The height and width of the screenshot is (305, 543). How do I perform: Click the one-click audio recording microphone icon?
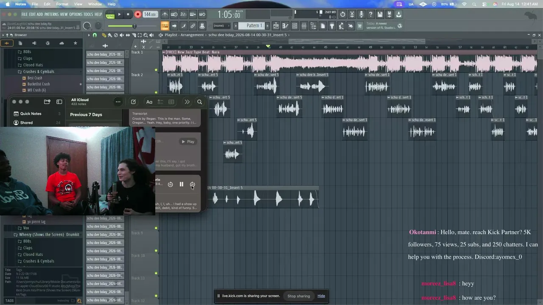[361, 14]
